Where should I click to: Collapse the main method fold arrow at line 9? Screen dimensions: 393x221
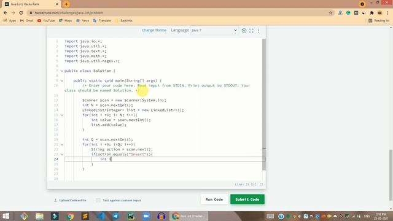[62, 80]
